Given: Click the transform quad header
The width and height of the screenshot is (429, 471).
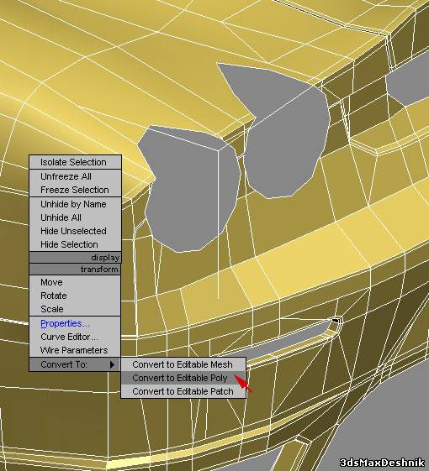Looking at the screenshot, I should 75,270.
